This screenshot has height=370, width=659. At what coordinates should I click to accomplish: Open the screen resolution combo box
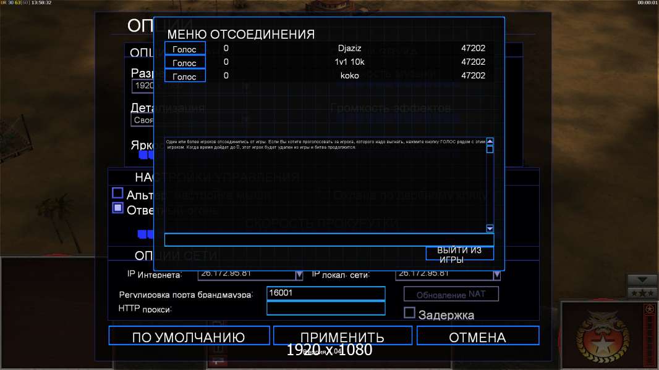(x=143, y=86)
